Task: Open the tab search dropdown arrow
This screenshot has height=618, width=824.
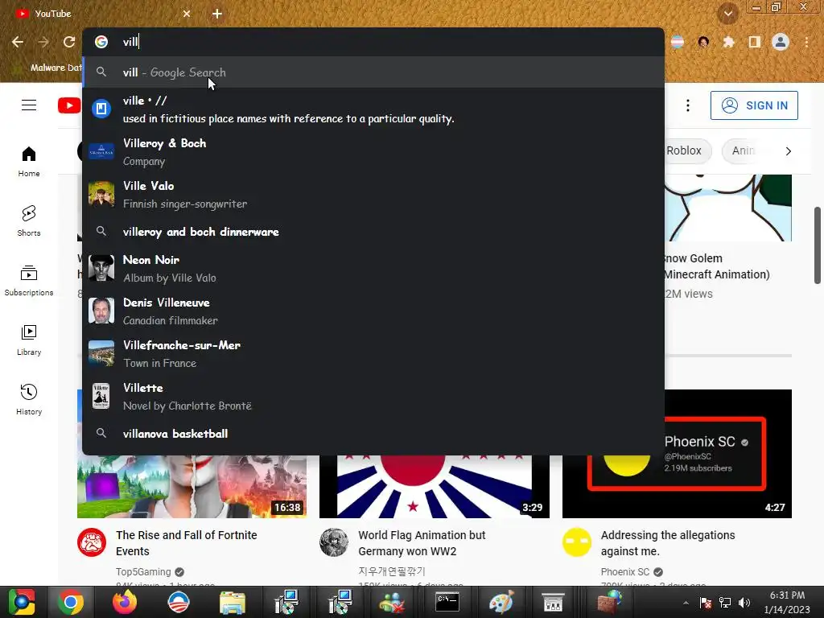Action: [x=728, y=14]
